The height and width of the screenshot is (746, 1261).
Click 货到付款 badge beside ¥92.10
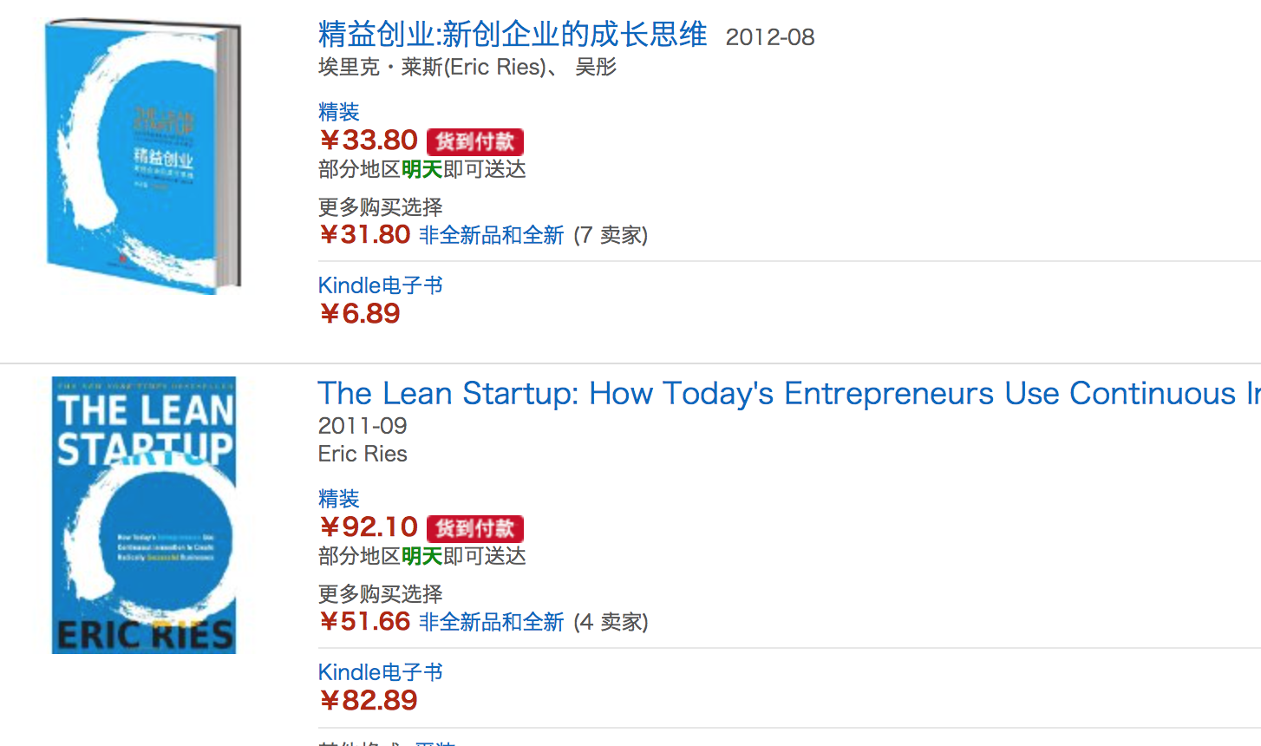(x=474, y=528)
